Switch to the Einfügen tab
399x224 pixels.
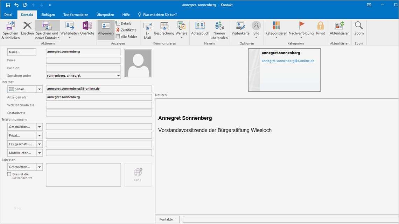click(48, 15)
